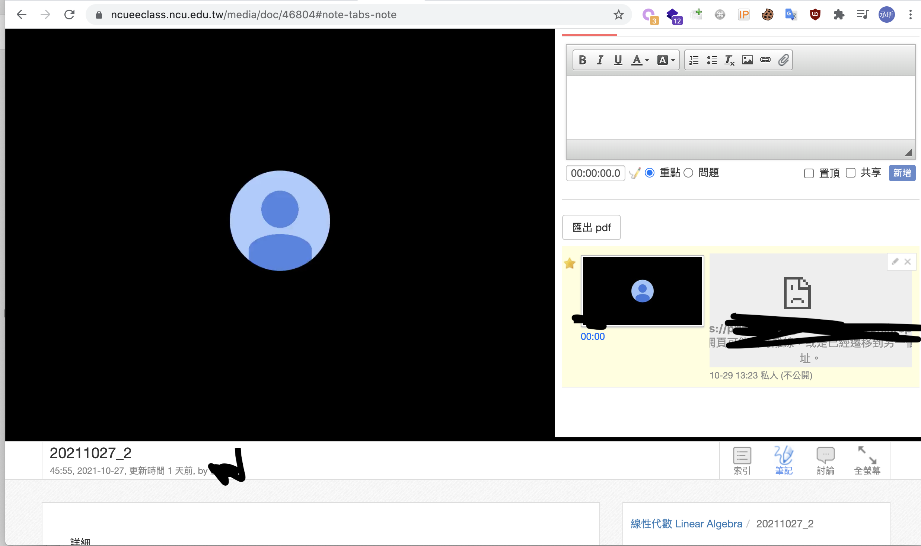
Task: Remove text formatting
Action: coord(729,60)
